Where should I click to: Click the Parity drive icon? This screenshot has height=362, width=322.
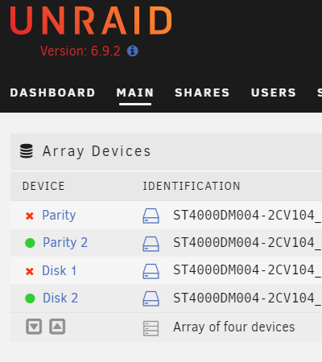151,216
